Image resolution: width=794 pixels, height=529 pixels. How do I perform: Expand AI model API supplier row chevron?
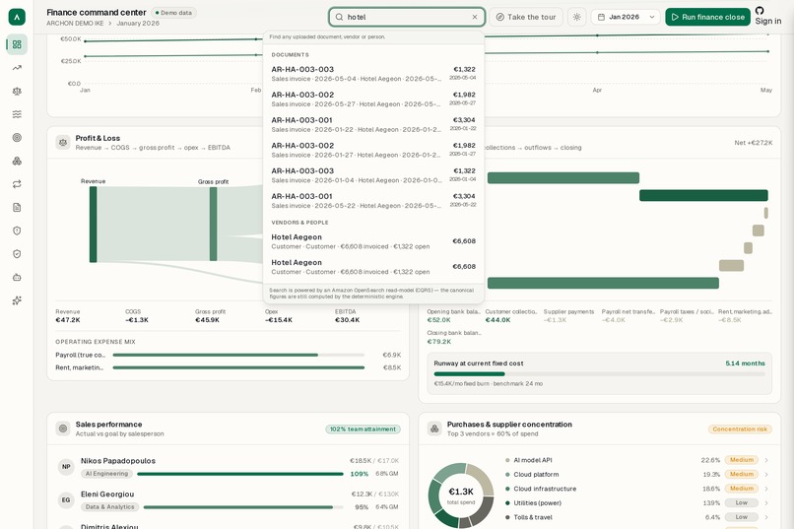(766, 460)
